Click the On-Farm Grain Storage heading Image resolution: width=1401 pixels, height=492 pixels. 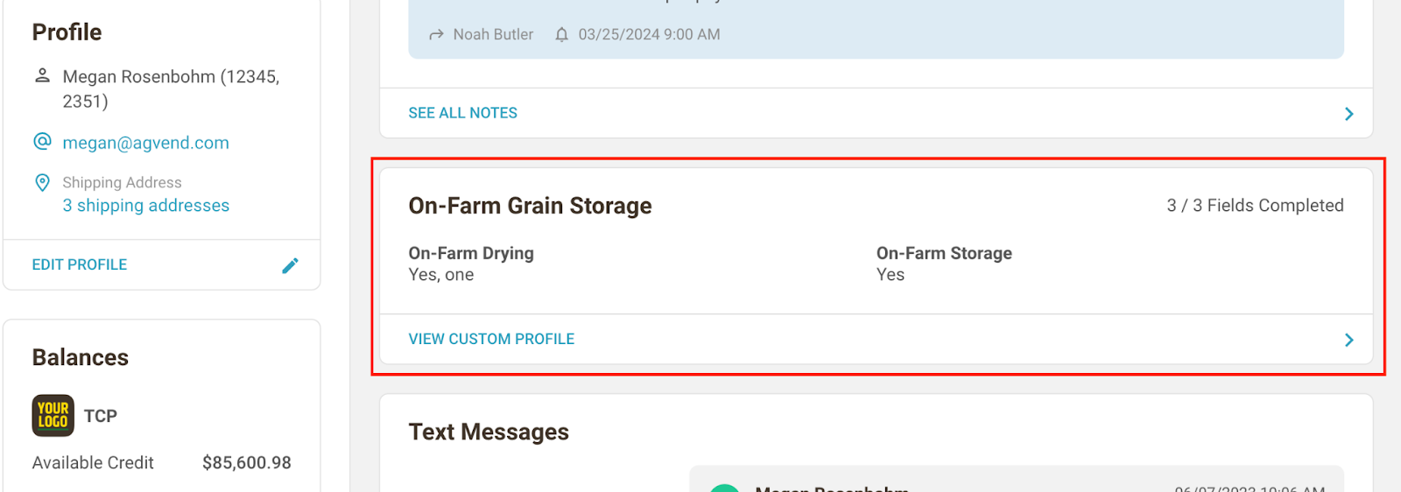coord(530,206)
